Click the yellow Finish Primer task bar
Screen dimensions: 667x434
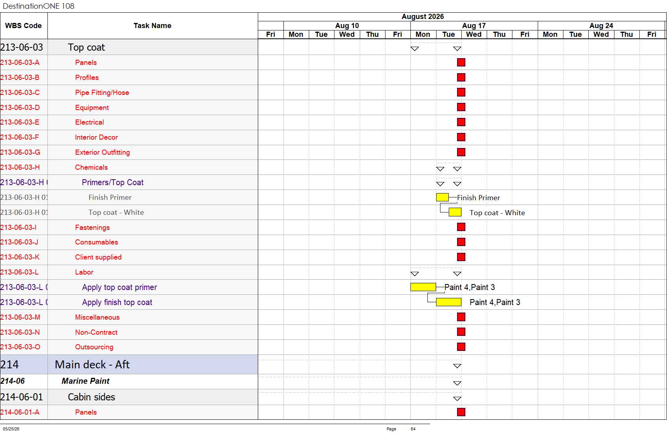[x=442, y=197]
